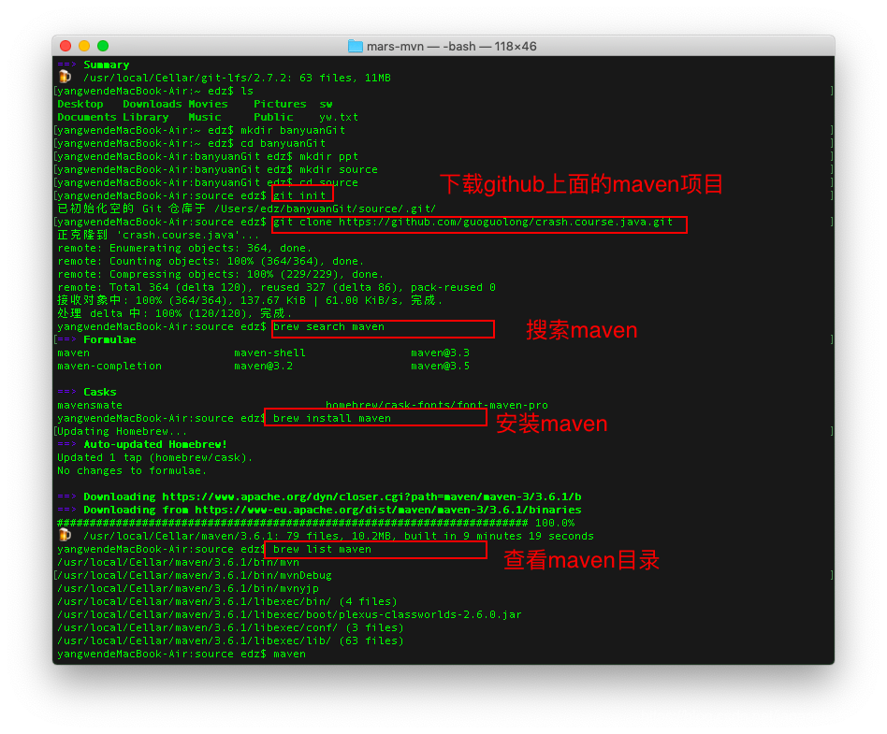Click the 'libexec/bin/ (4 files)' line
887x734 pixels.
tap(227, 601)
